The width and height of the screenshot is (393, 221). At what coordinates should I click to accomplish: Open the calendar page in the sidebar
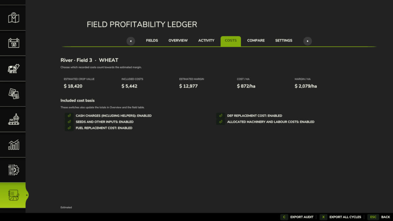click(13, 43)
